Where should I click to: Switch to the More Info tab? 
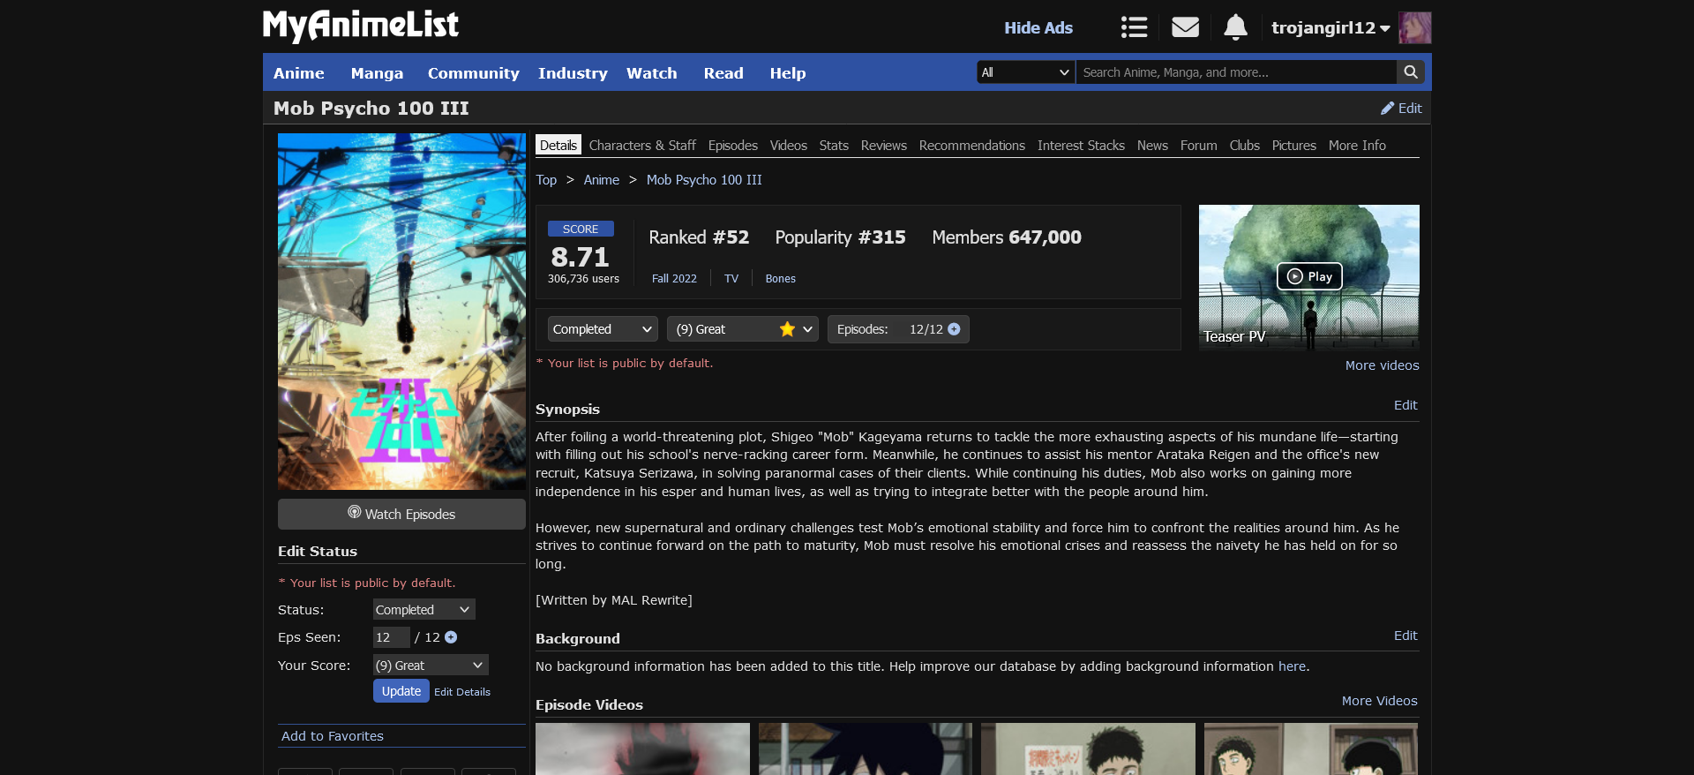tap(1357, 145)
